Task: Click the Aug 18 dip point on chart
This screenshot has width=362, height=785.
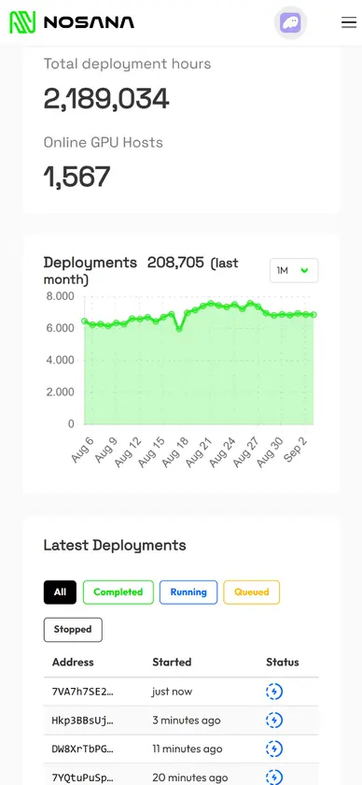Action: (x=179, y=329)
